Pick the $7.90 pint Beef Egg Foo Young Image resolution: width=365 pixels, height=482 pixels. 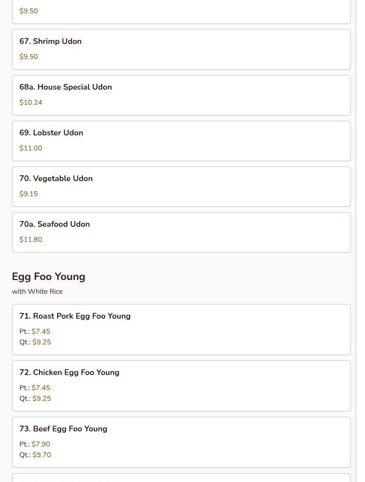(41, 444)
